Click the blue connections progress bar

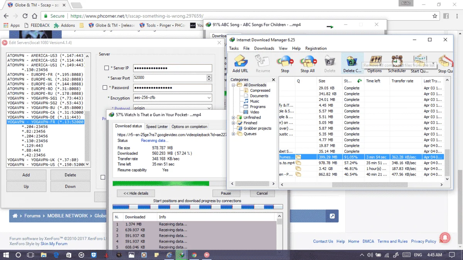click(x=198, y=207)
